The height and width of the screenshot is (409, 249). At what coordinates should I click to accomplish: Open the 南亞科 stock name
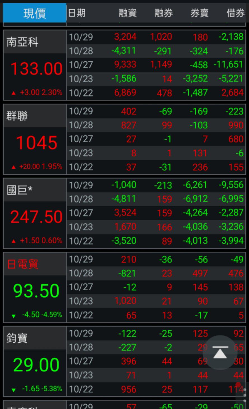click(22, 42)
